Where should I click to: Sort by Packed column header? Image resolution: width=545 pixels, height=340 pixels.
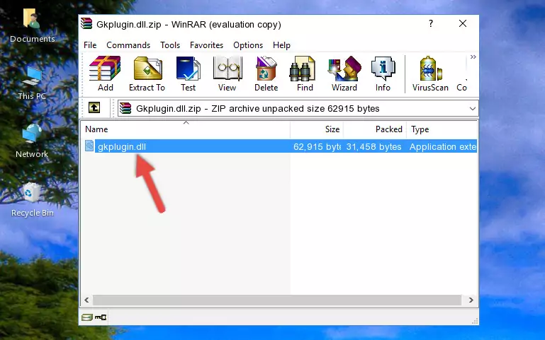pyautogui.click(x=375, y=129)
